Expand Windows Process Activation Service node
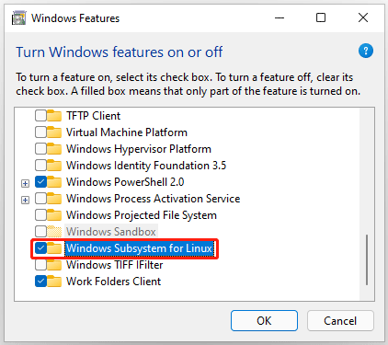The width and height of the screenshot is (388, 345). point(25,200)
